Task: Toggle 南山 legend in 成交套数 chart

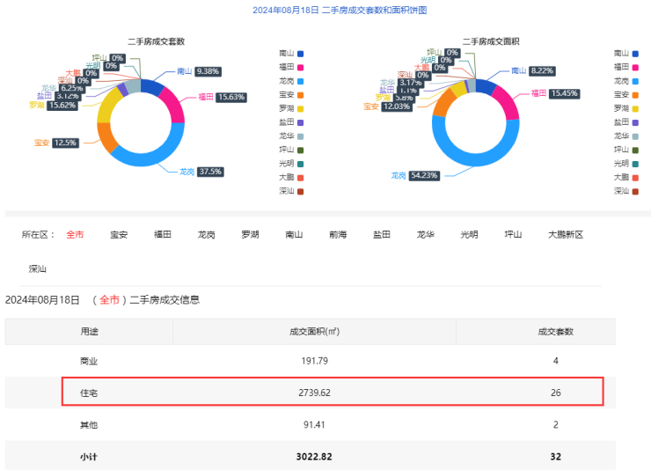Action: (291, 54)
